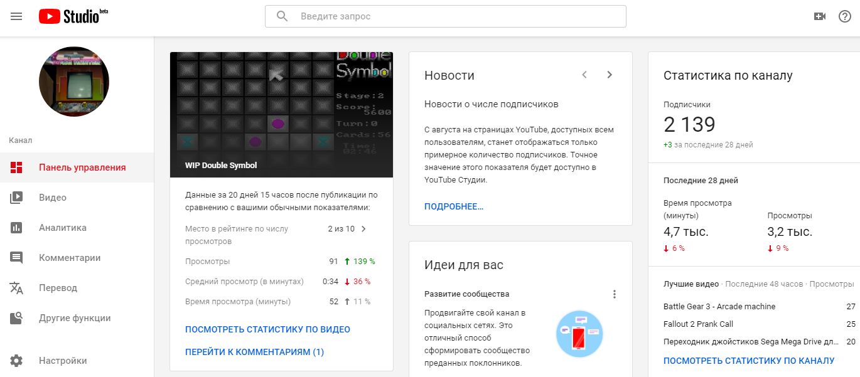Click the ПОДРОБНЕЕ link in news card
Viewport: 860px width, 377px height.
click(454, 206)
